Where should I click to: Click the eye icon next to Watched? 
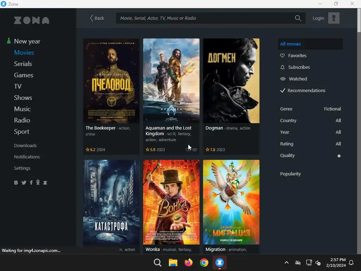[x=283, y=79]
